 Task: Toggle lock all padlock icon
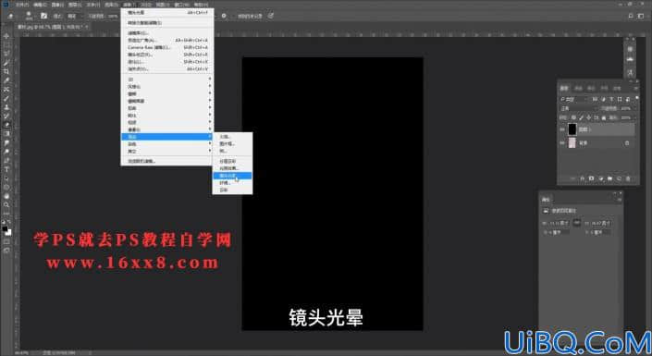click(x=603, y=117)
